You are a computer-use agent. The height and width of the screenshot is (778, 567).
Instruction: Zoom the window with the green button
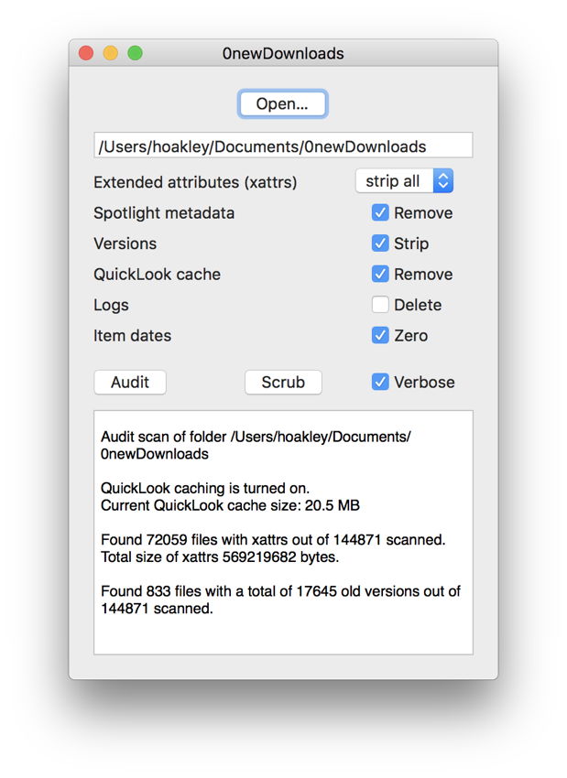[135, 53]
